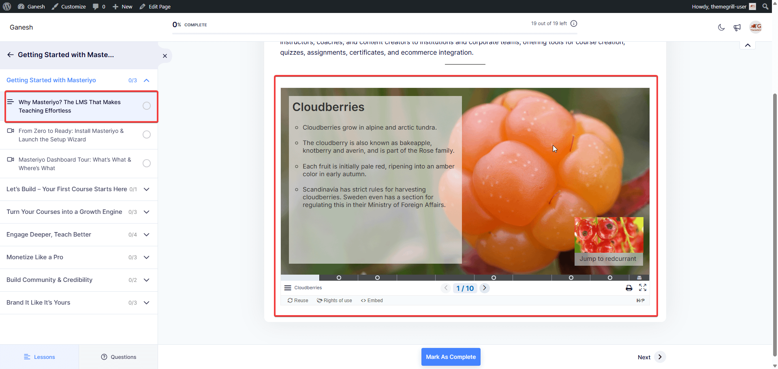
Task: Toggle dark mode moon icon
Action: click(x=721, y=28)
